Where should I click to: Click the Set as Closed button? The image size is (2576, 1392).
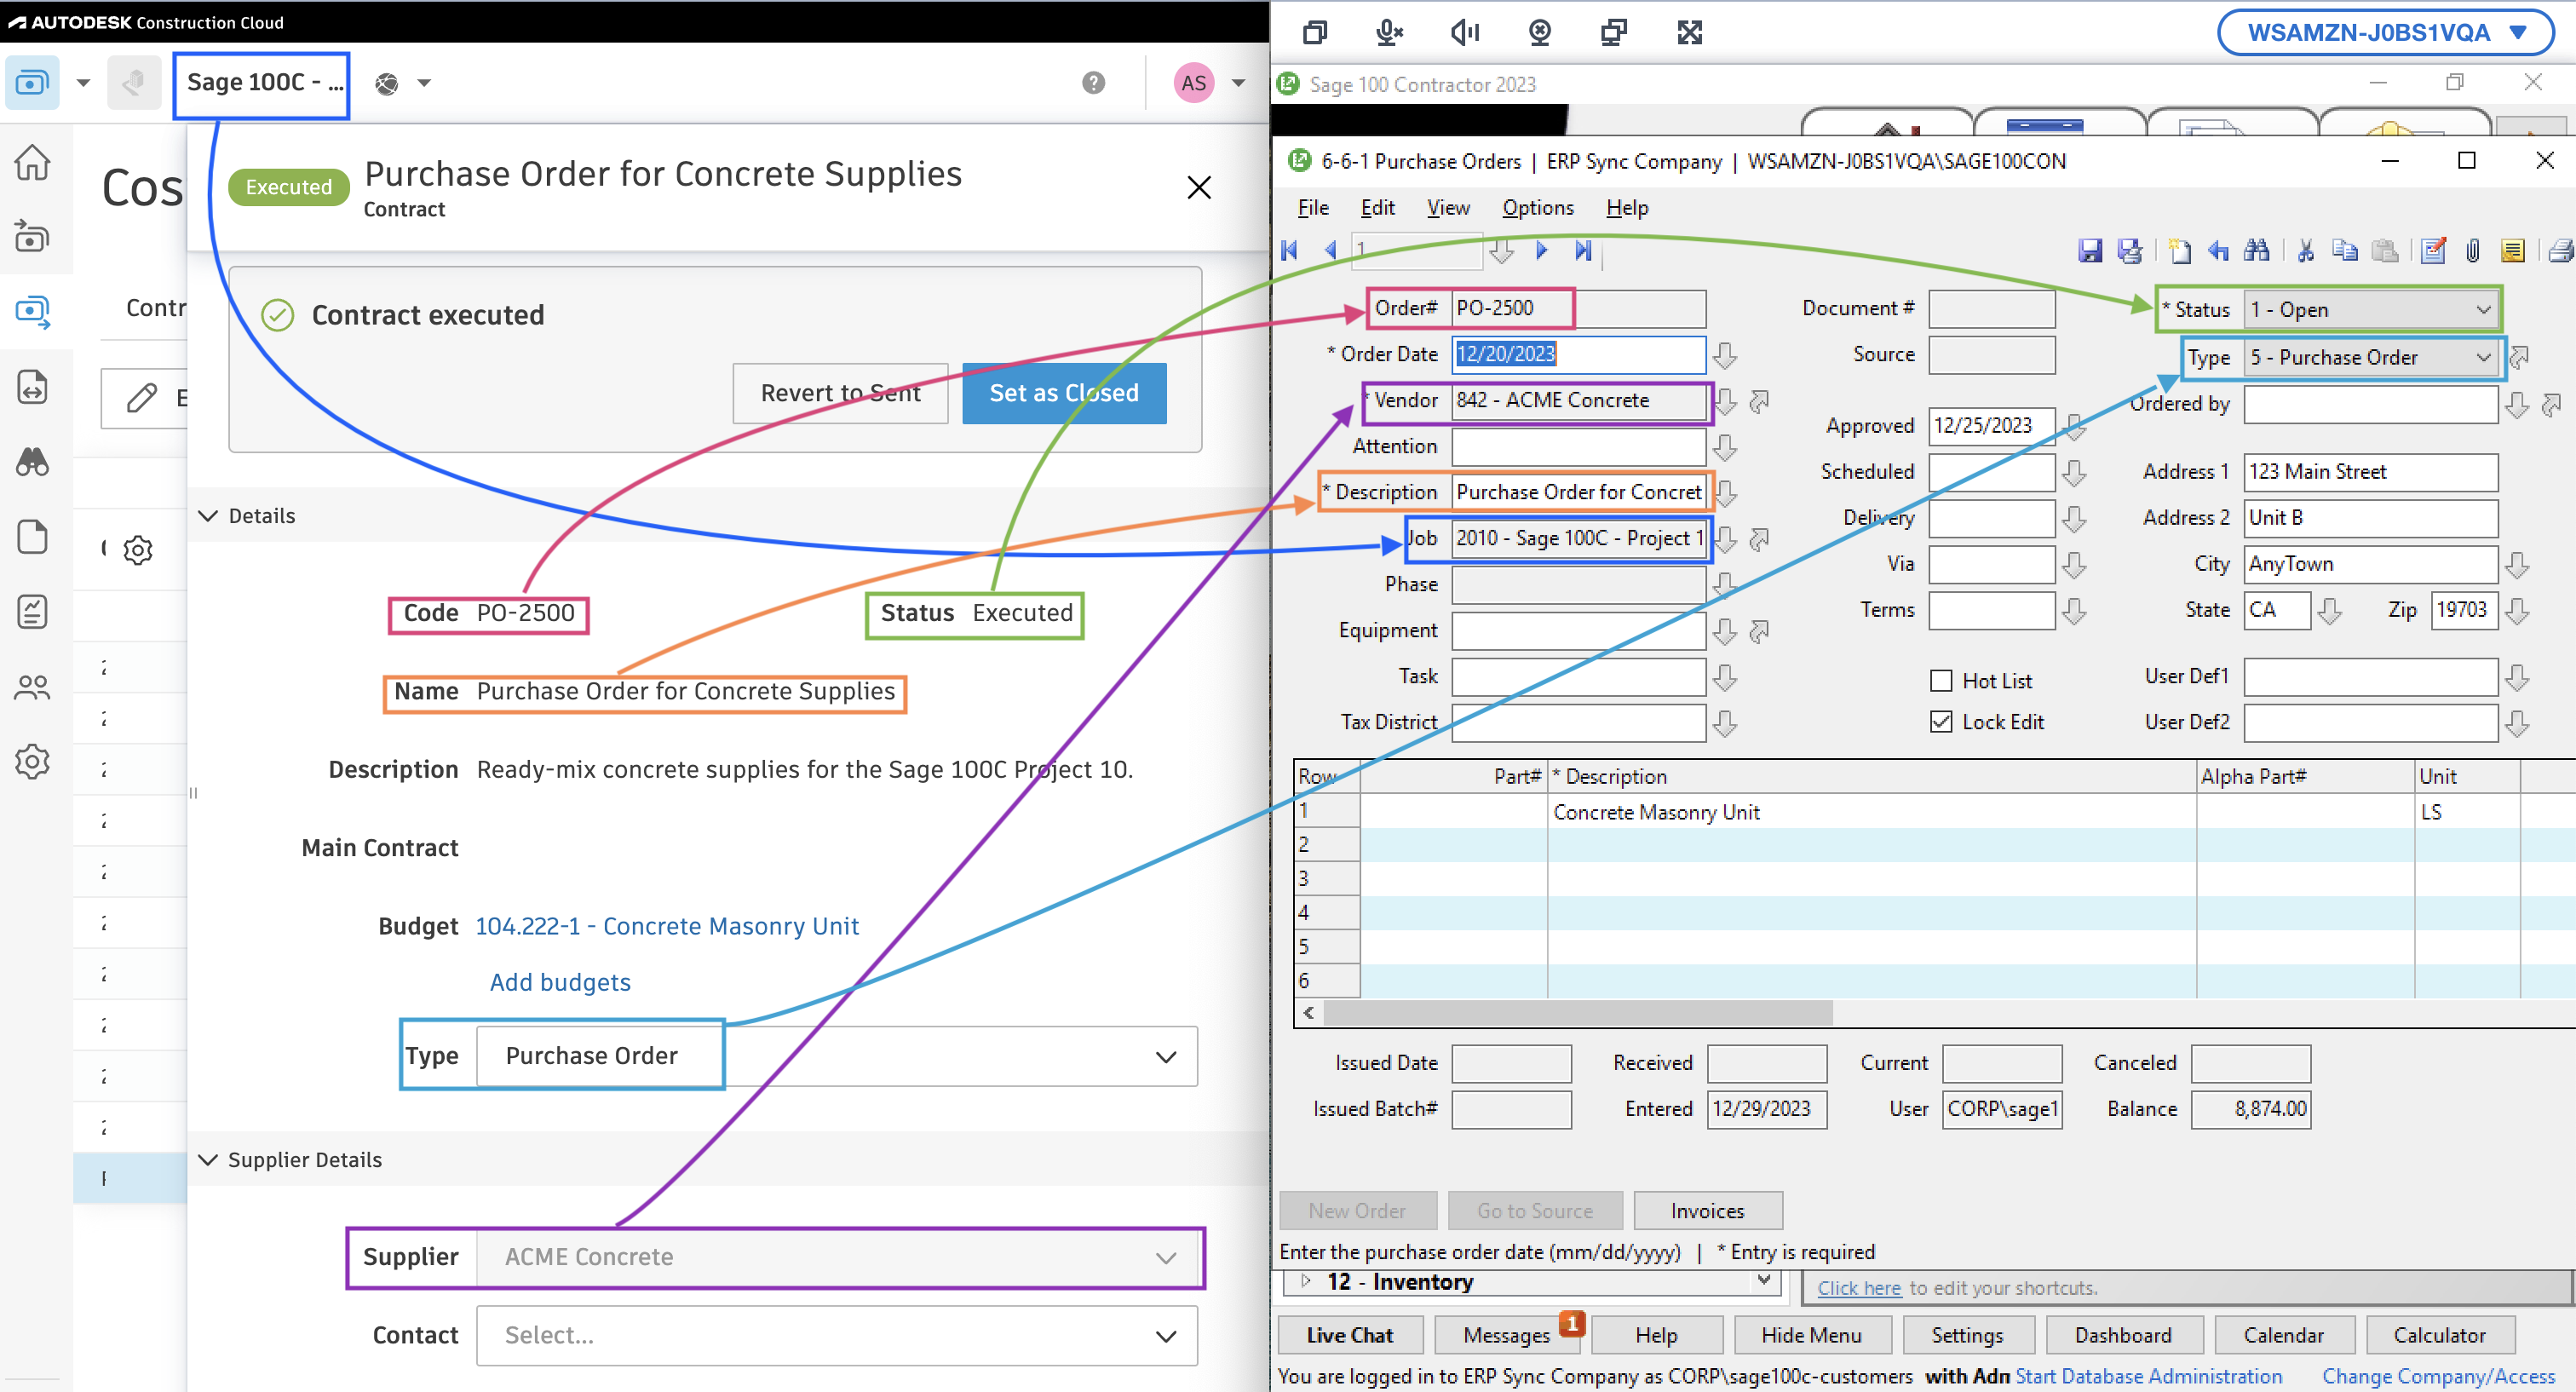click(x=1064, y=393)
